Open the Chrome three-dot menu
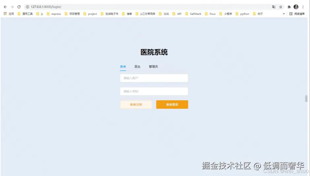Viewport: 310px width, 176px height. (x=303, y=7)
